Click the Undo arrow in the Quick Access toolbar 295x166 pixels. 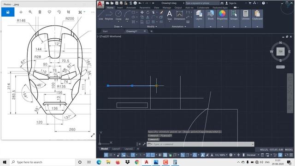point(140,3)
